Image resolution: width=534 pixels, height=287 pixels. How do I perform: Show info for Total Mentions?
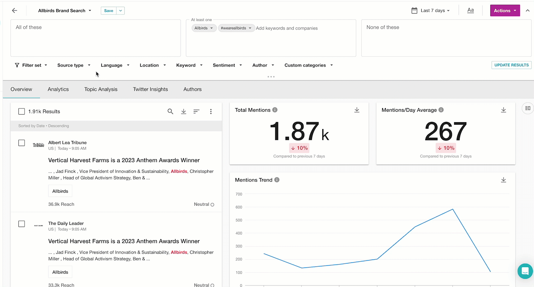click(x=275, y=110)
